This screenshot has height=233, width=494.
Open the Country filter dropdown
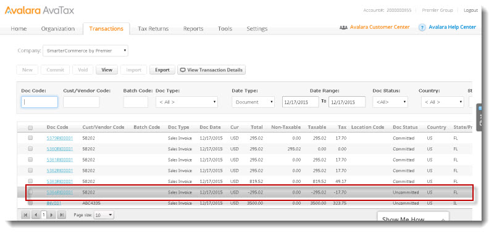click(442, 102)
